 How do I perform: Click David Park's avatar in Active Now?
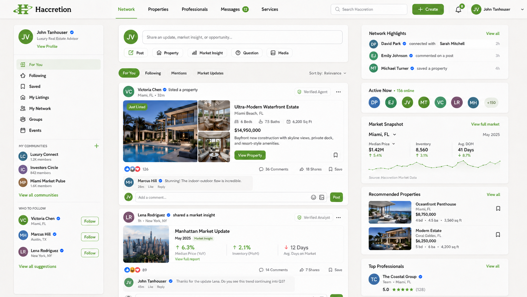[374, 103]
